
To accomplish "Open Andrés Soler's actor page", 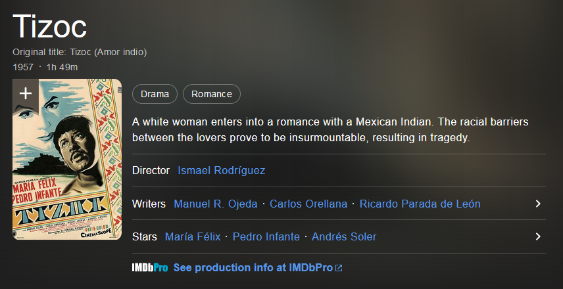I will pyautogui.click(x=344, y=236).
